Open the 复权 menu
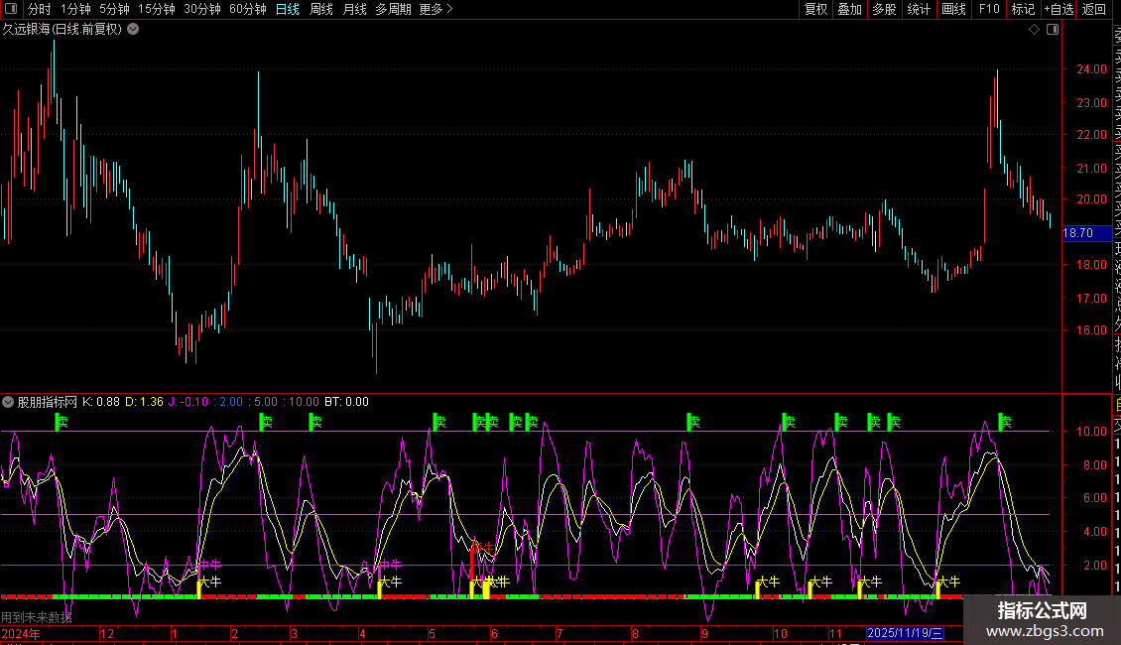Viewport: 1121px width, 645px height. pos(815,10)
